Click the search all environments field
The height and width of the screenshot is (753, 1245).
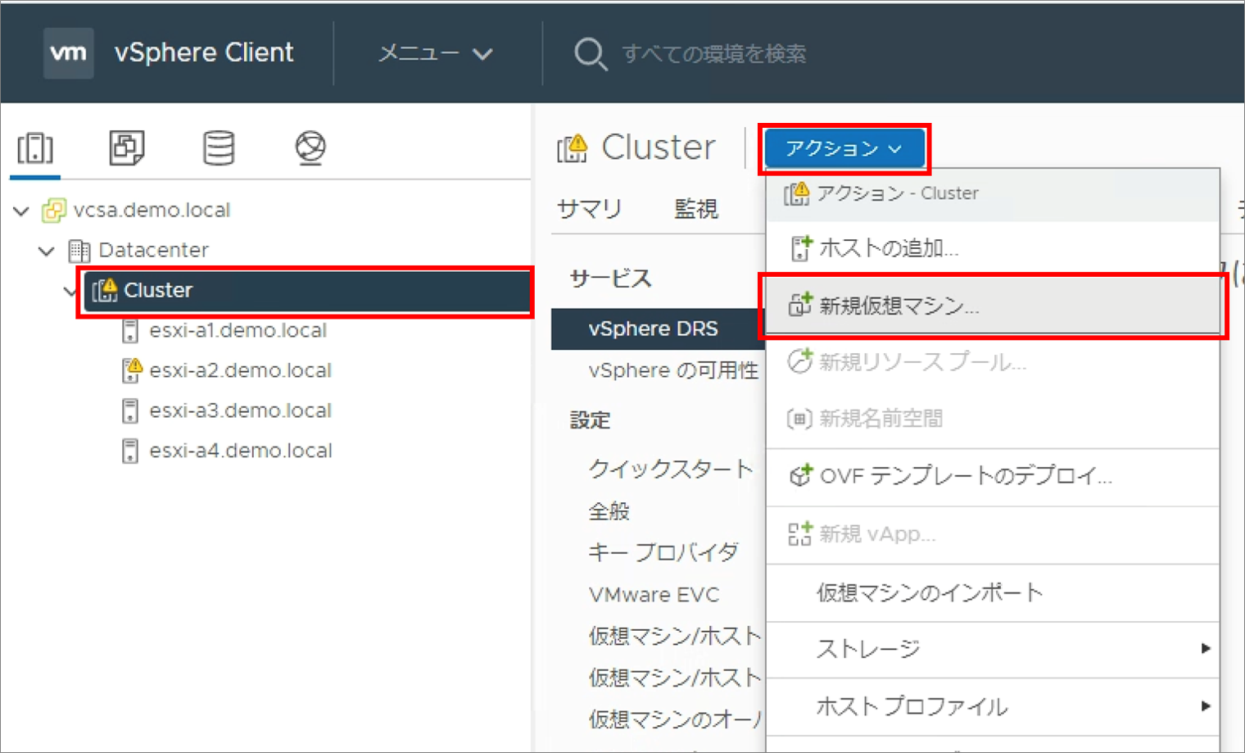pos(714,54)
